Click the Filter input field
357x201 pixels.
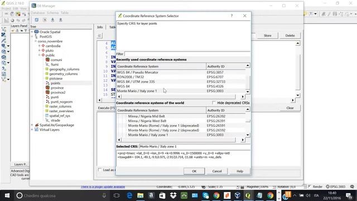point(187,54)
